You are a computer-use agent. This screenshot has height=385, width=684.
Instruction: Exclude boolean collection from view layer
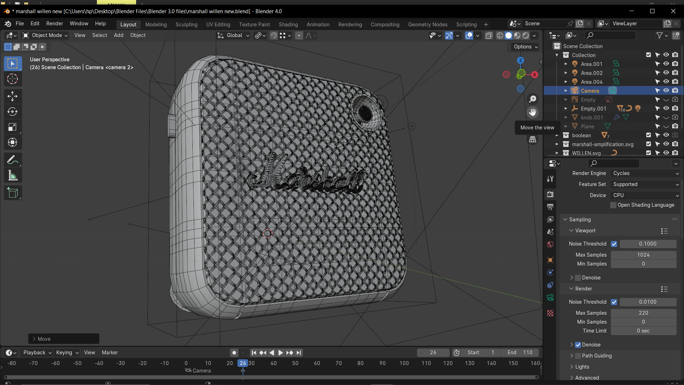pos(648,135)
